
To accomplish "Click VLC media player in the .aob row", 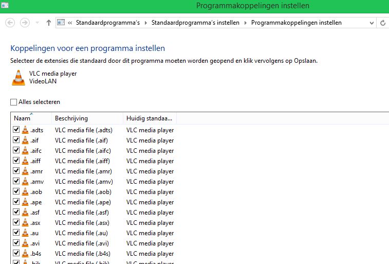I will point(150,192).
